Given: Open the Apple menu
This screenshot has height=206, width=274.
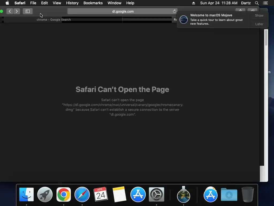Looking at the screenshot, I should click(7, 3).
